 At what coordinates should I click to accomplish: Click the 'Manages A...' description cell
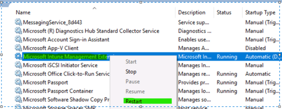(x=194, y=48)
